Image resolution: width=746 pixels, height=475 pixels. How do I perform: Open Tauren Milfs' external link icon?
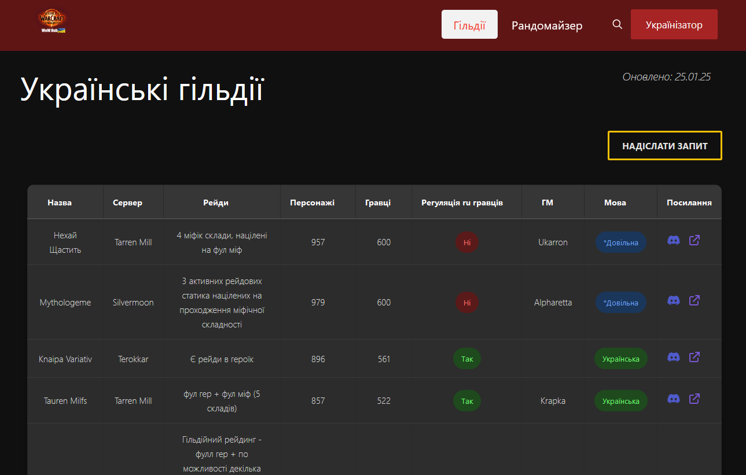[x=694, y=399]
